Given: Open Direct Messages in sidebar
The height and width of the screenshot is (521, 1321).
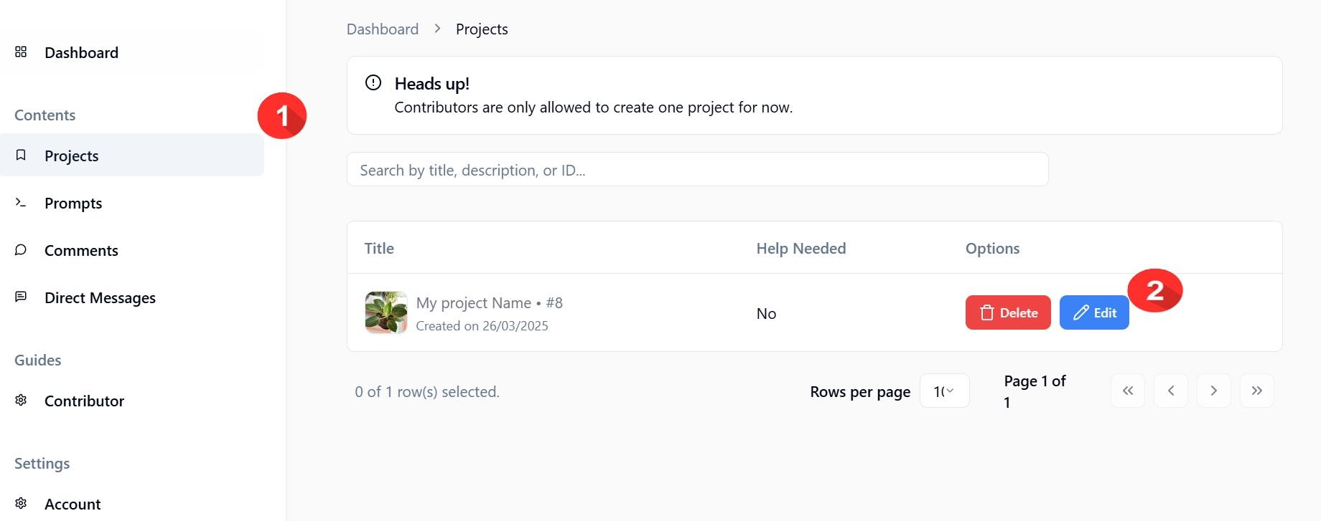Looking at the screenshot, I should tap(132, 297).
